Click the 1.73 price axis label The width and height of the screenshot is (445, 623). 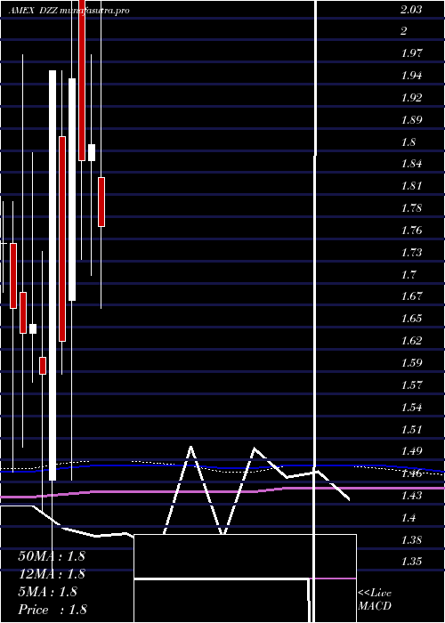[411, 253]
